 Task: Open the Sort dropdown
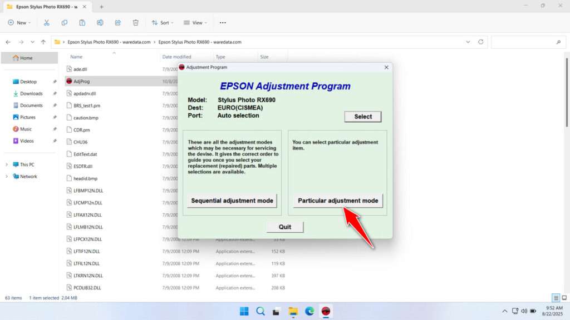point(163,22)
